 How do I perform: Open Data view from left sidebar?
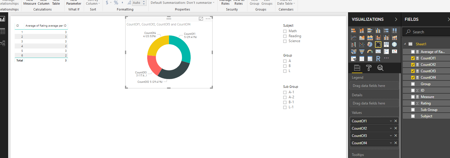click(x=3, y=31)
